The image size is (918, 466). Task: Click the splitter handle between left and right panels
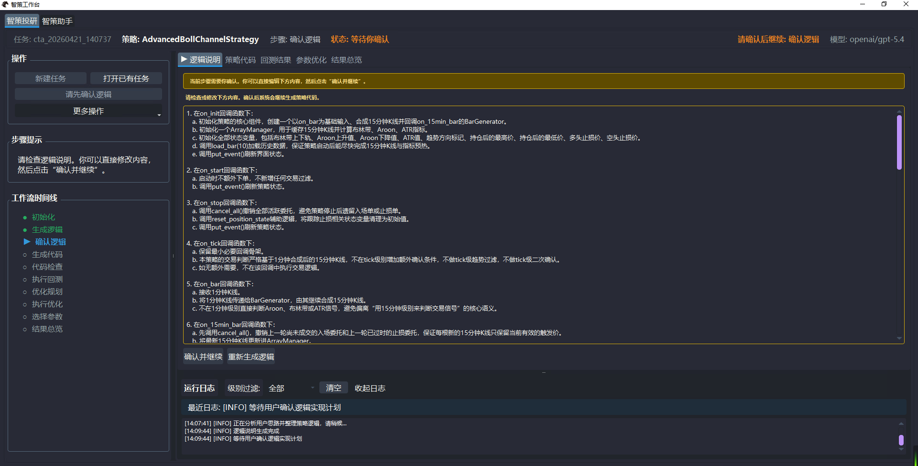[173, 256]
